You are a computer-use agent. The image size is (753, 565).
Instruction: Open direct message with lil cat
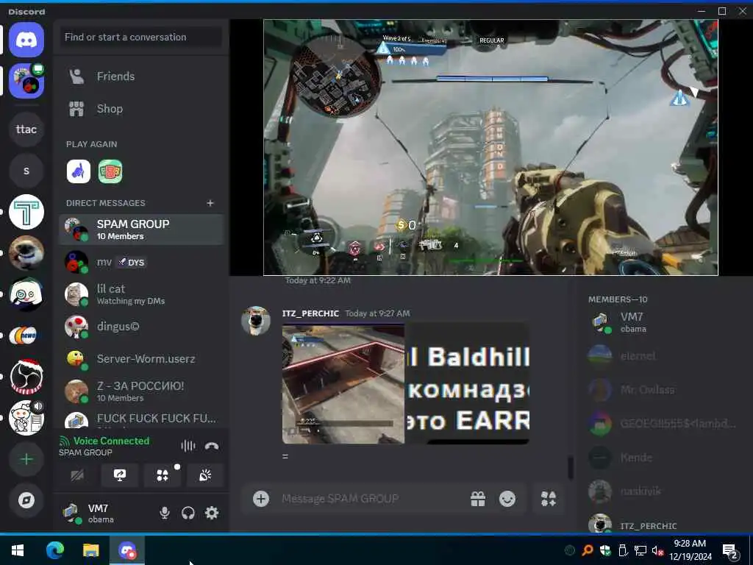coord(141,294)
